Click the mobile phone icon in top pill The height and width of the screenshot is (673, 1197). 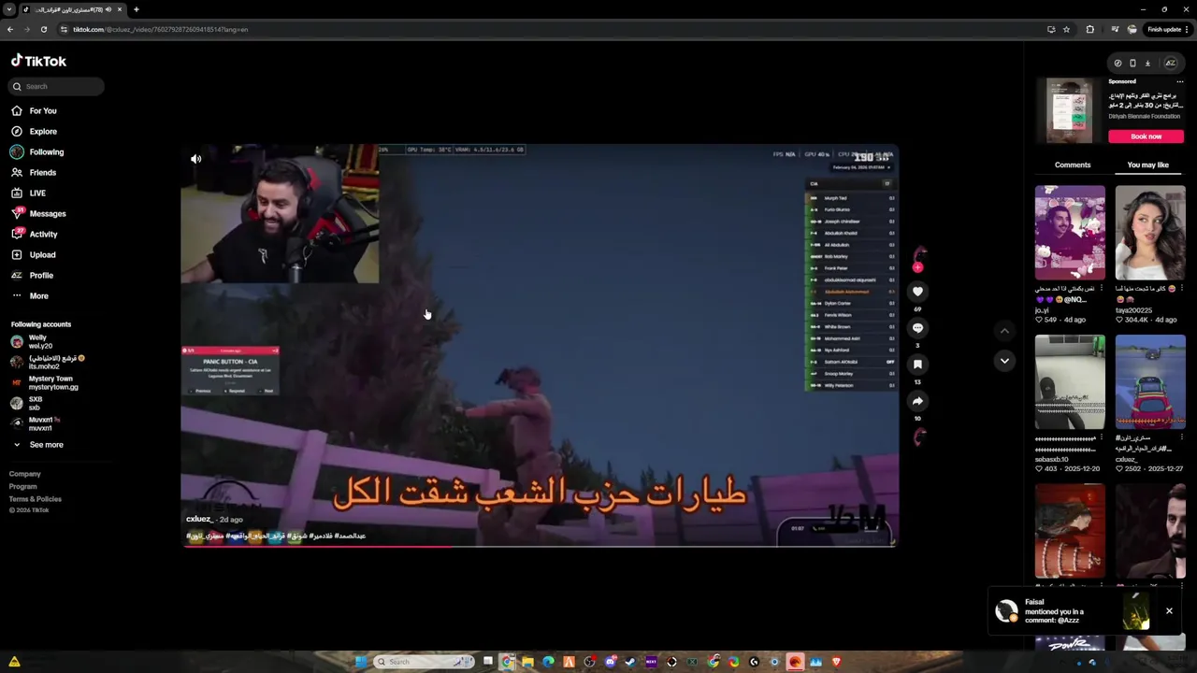coord(1132,64)
